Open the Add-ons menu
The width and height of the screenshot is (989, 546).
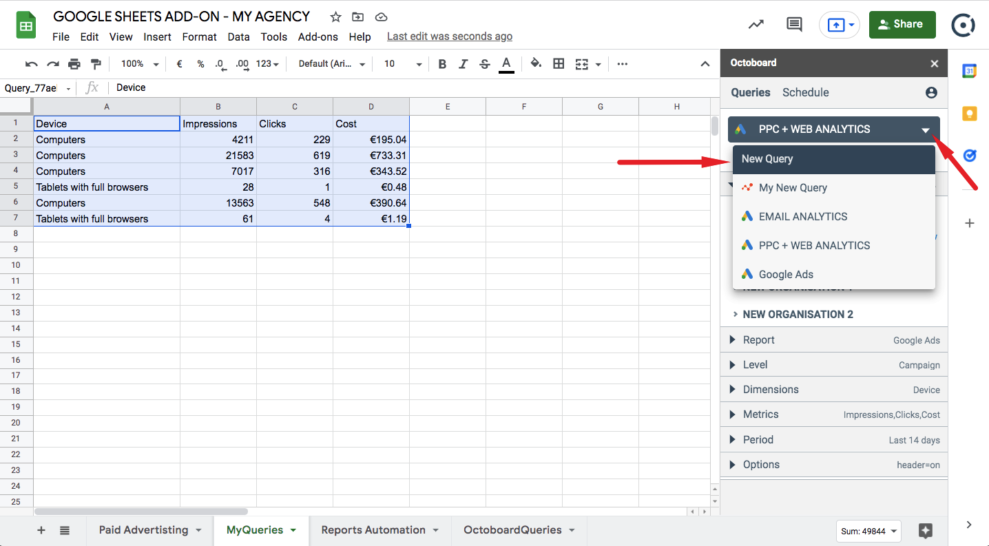pos(318,36)
